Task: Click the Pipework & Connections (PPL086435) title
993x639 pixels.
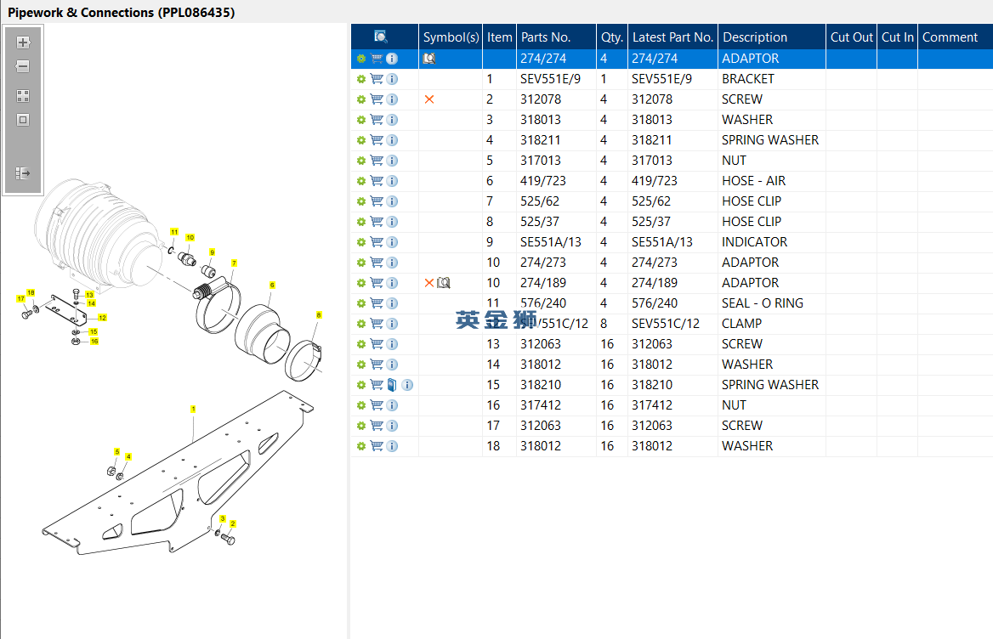Action: pos(121,13)
